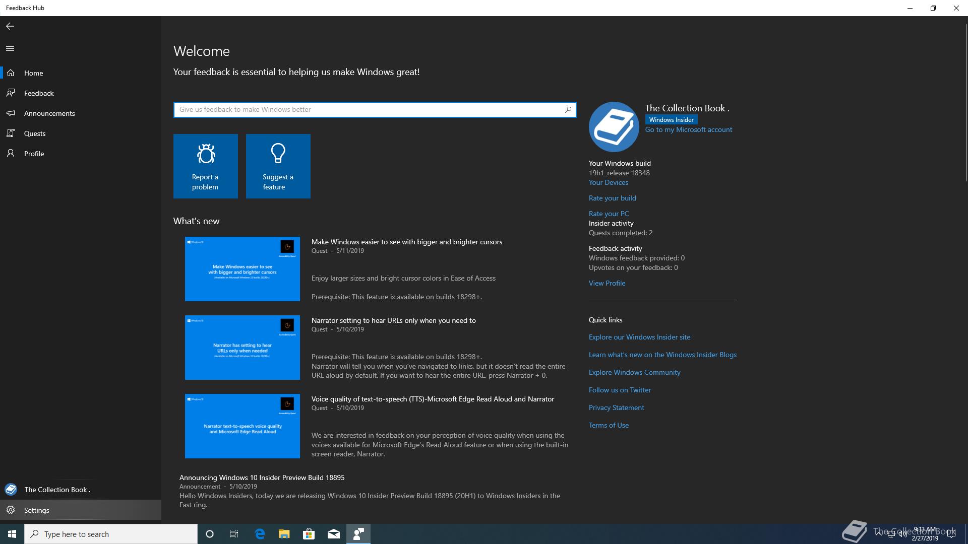This screenshot has height=544, width=968.
Task: Open the Quests page
Action: (x=81, y=133)
